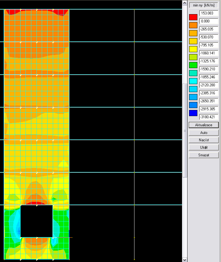Click the Aktualizace button

[x=204, y=125]
